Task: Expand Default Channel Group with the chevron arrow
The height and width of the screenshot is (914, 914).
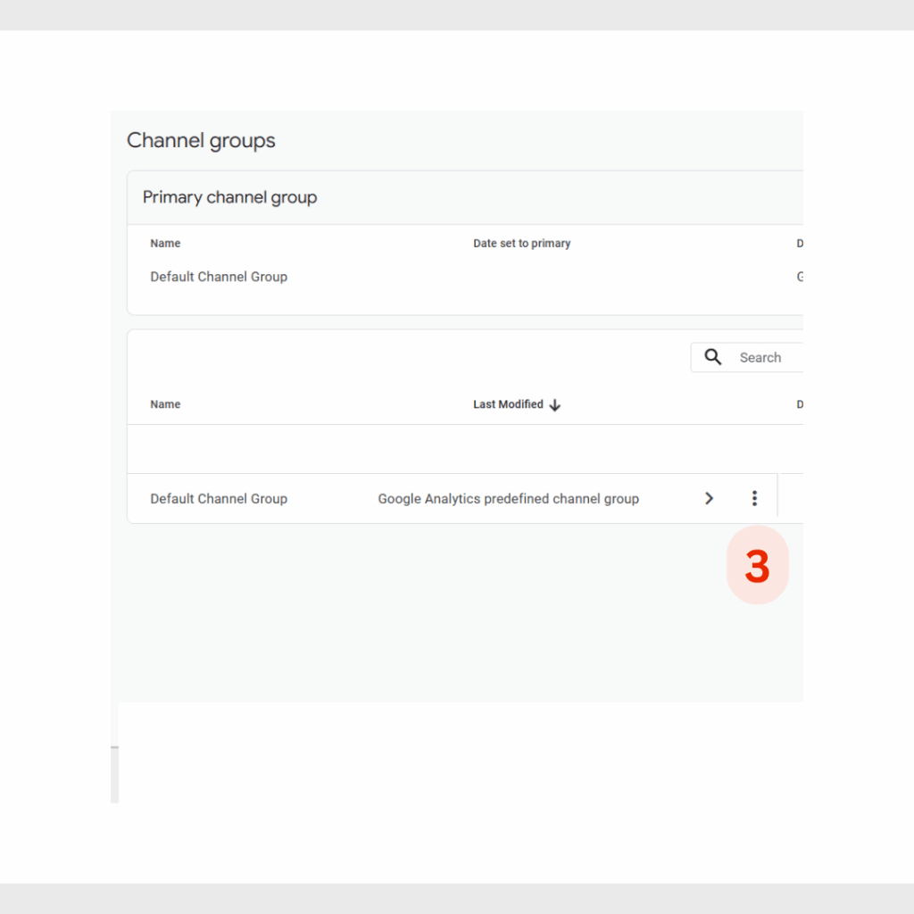Action: (x=709, y=498)
